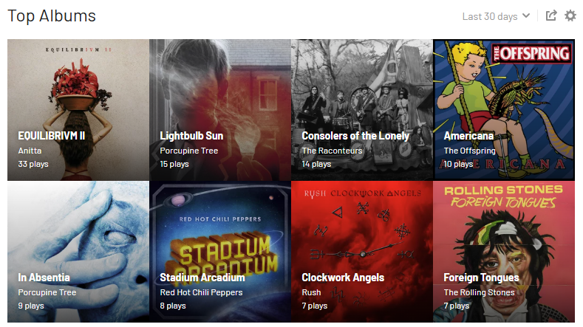Open Red Hot Chili Peppers artist link
Screen dimensions: 583x327
click(201, 292)
